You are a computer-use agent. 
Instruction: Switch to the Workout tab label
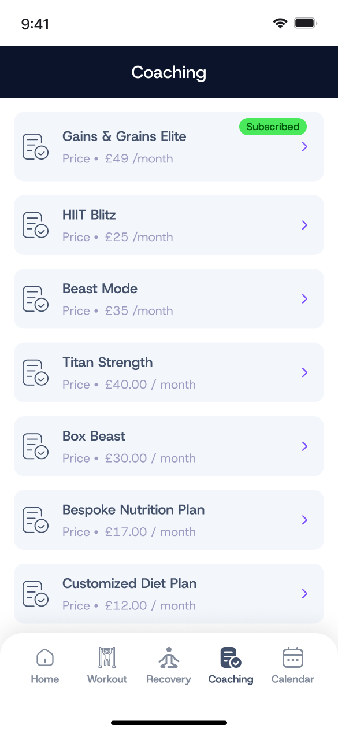107,679
